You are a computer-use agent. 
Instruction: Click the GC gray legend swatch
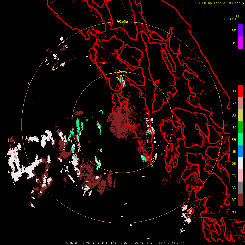click(x=240, y=188)
